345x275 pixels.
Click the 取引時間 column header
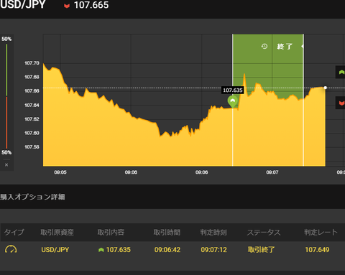(x=167, y=232)
